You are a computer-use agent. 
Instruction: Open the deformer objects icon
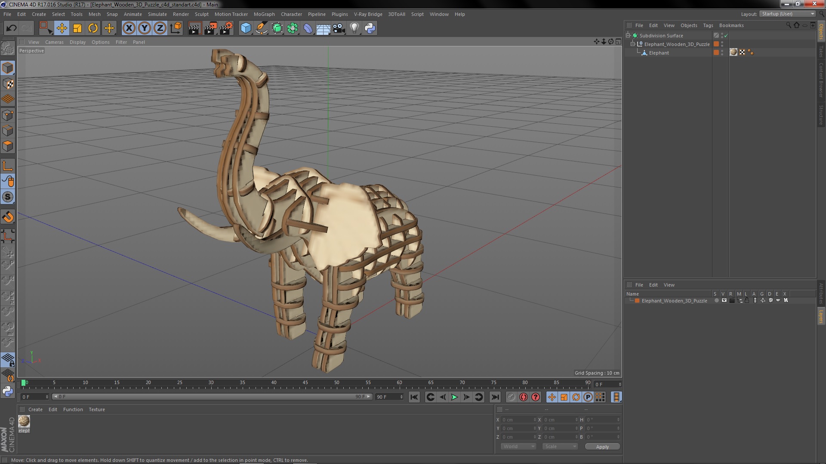308,28
